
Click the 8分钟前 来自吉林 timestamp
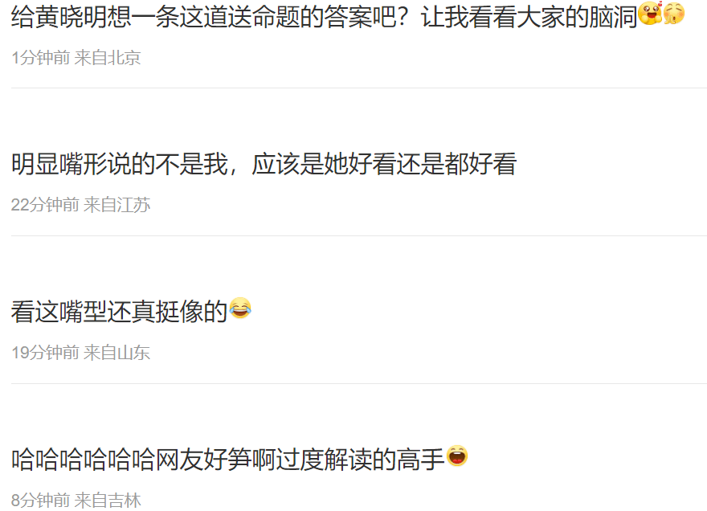pyautogui.click(x=76, y=501)
